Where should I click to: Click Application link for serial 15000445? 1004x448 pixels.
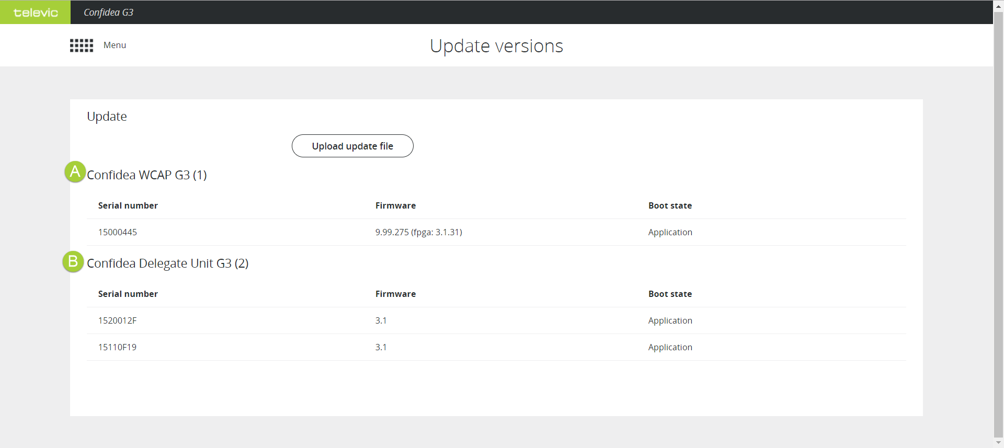[670, 232]
